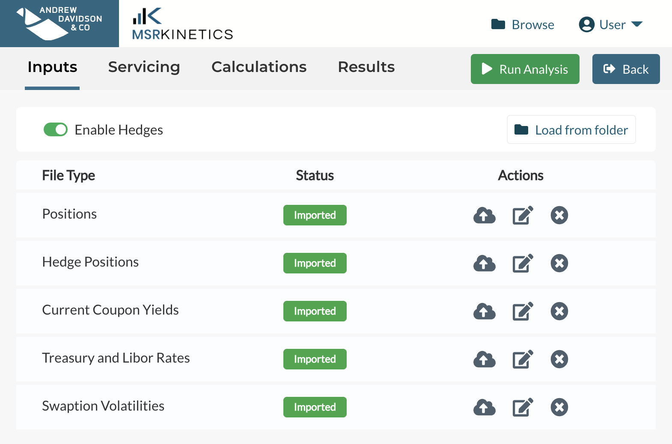Edit the Current Coupon Yields file

523,311
